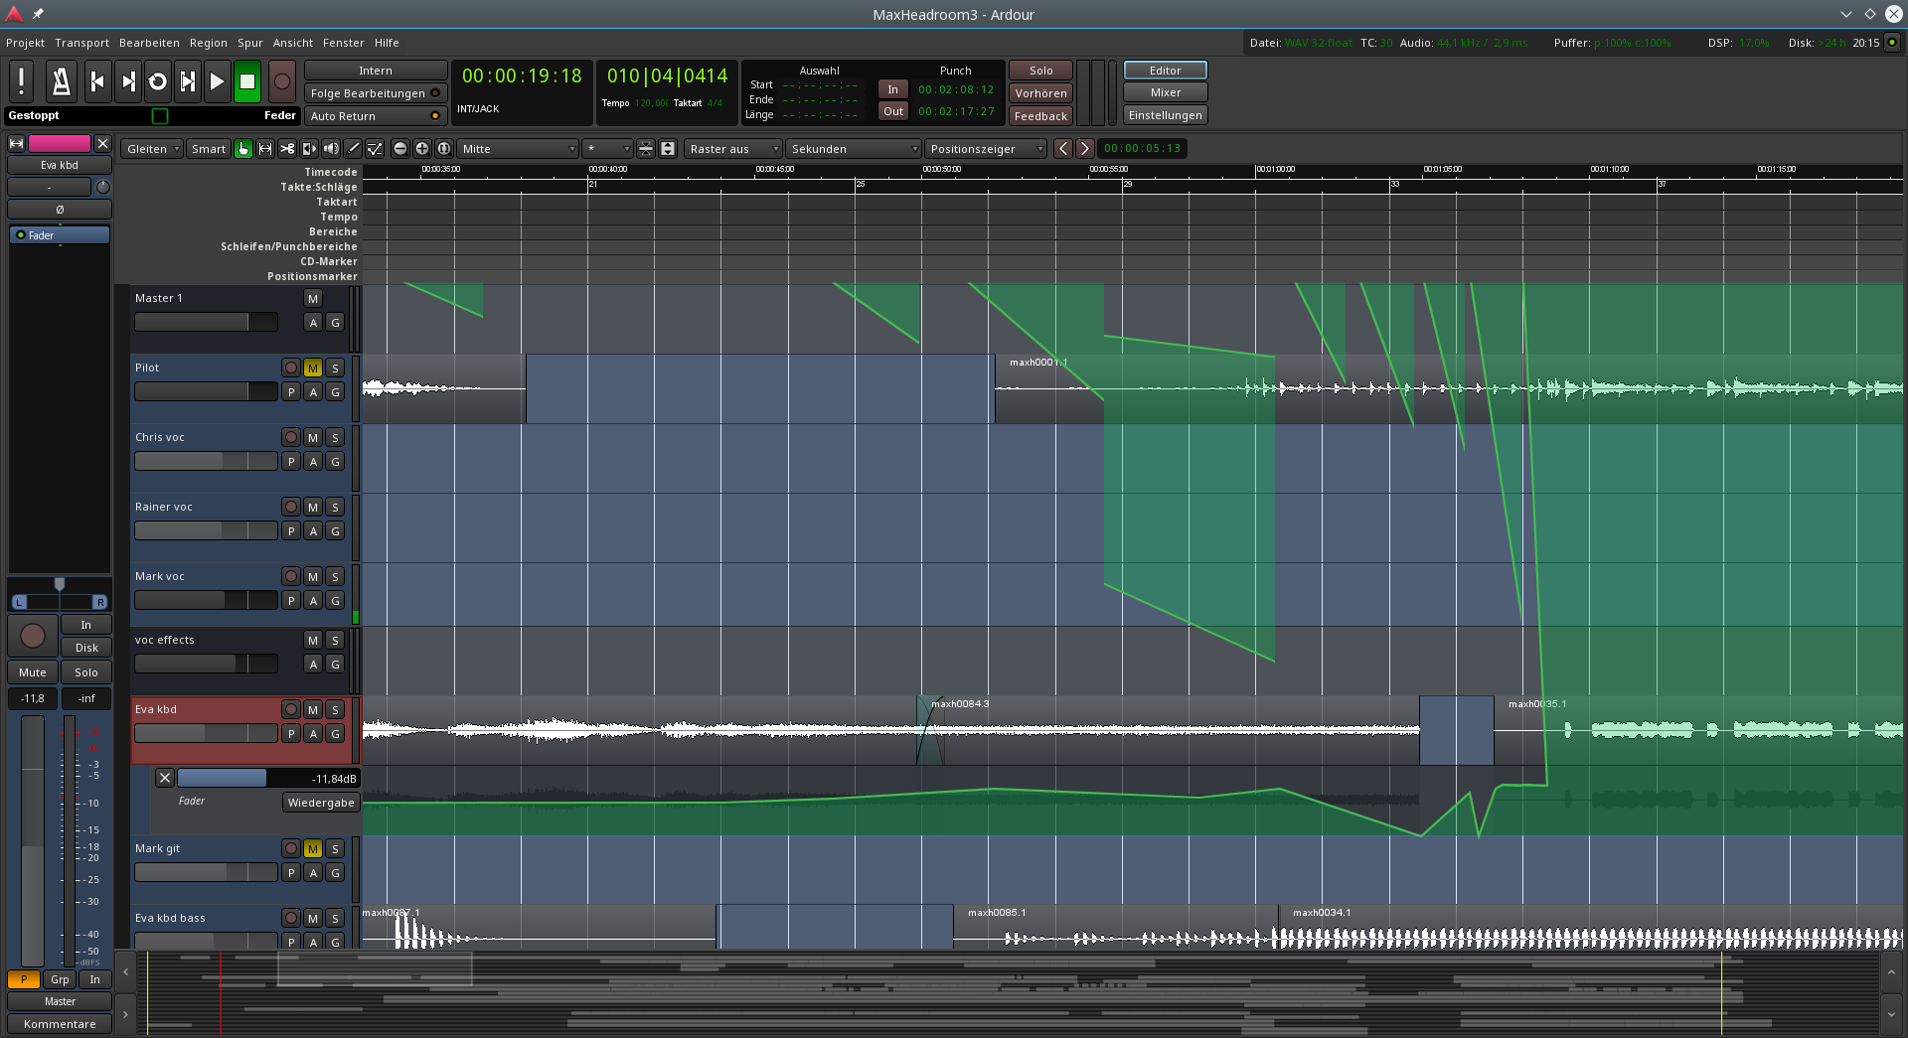Viewport: 1908px width, 1038px height.
Task: Click the Kommentare button
Action: (60, 1024)
